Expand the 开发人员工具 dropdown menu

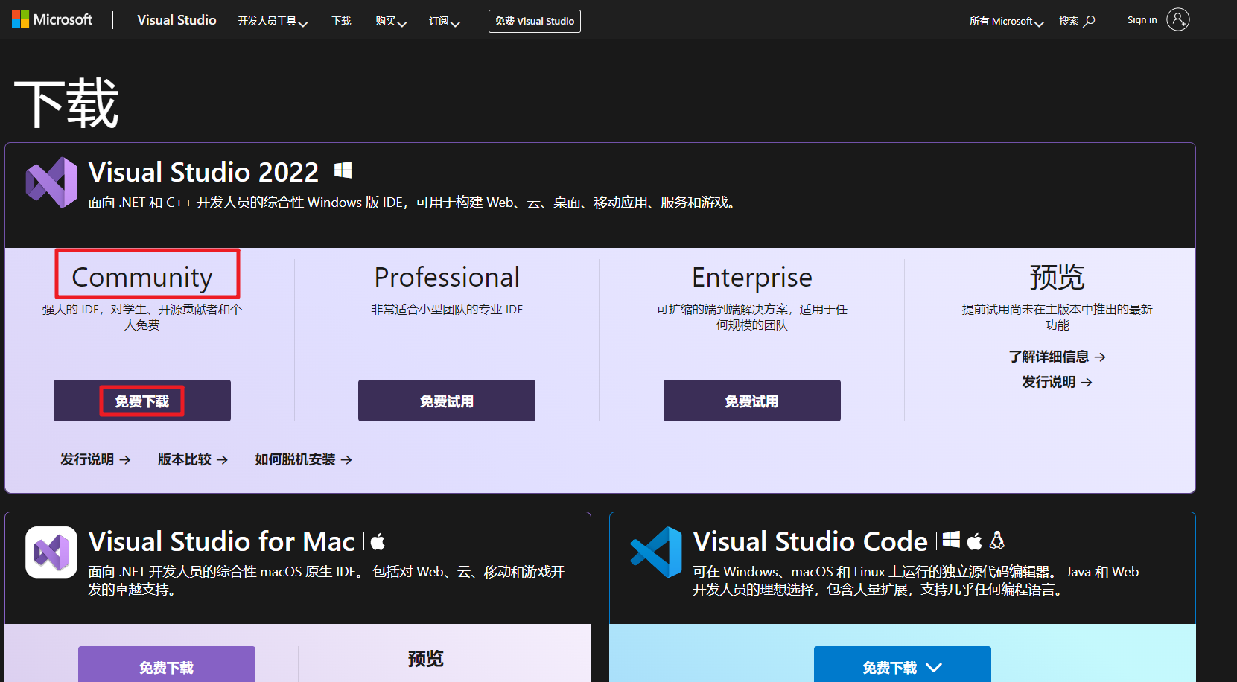point(273,22)
